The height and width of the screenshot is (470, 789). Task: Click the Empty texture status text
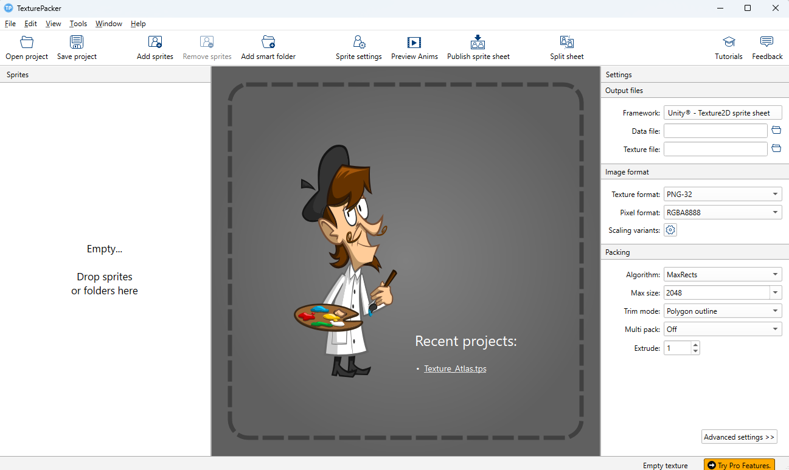click(666, 466)
